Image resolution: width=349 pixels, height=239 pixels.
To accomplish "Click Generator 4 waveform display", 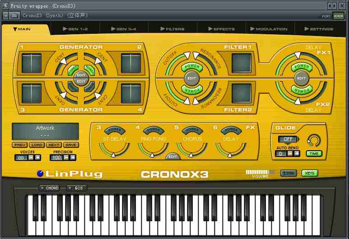I will [x=131, y=93].
